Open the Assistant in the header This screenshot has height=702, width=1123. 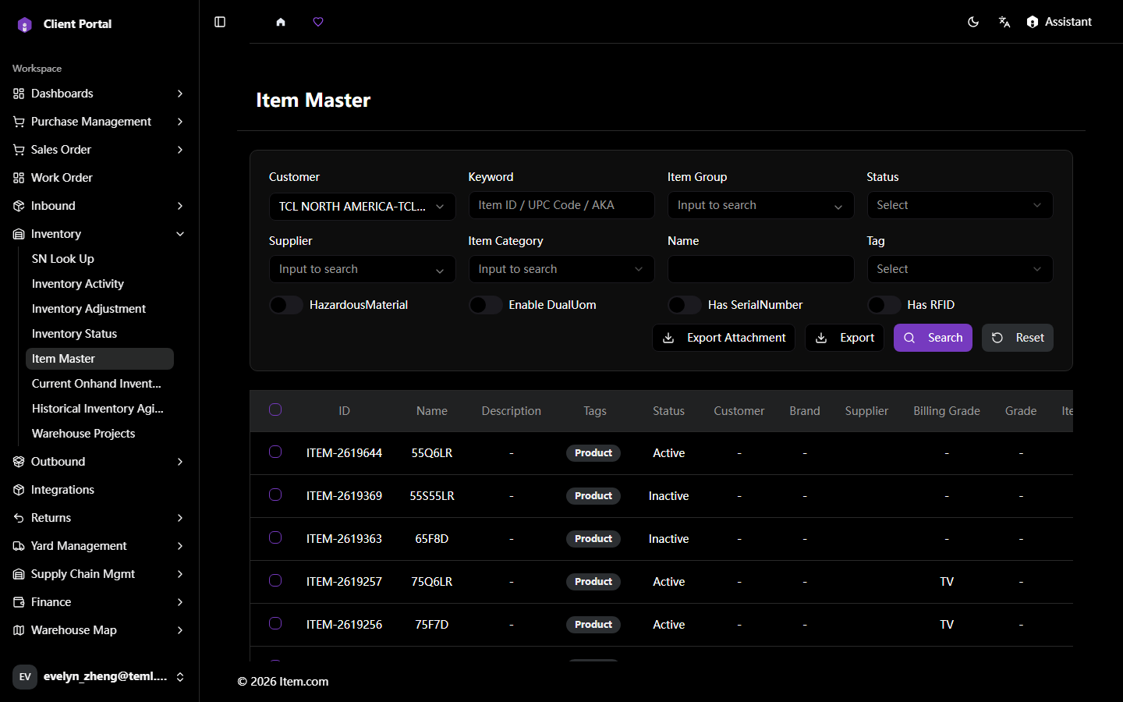pos(1059,22)
